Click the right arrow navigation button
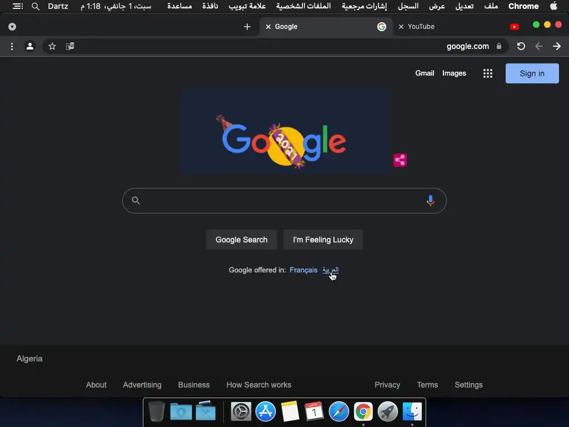Viewport: 569px width, 427px height. (557, 46)
